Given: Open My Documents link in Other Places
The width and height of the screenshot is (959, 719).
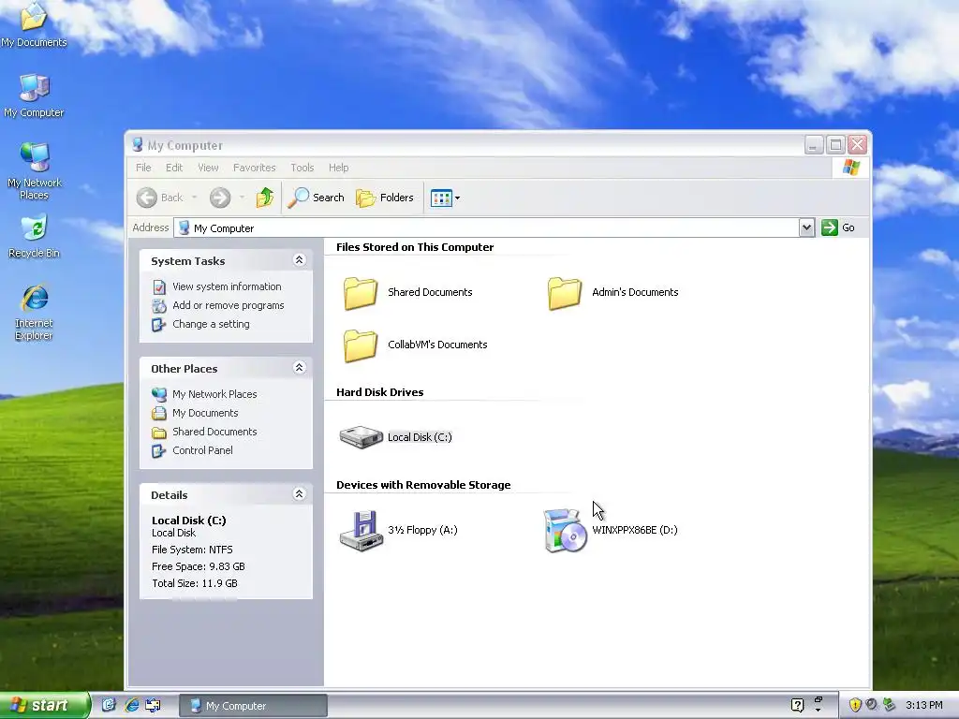Looking at the screenshot, I should click(205, 413).
